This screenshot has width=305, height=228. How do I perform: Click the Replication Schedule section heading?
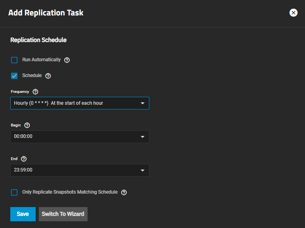pyautogui.click(x=38, y=40)
